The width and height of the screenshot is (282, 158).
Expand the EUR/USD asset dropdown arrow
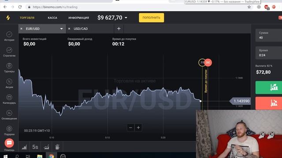(x=62, y=29)
